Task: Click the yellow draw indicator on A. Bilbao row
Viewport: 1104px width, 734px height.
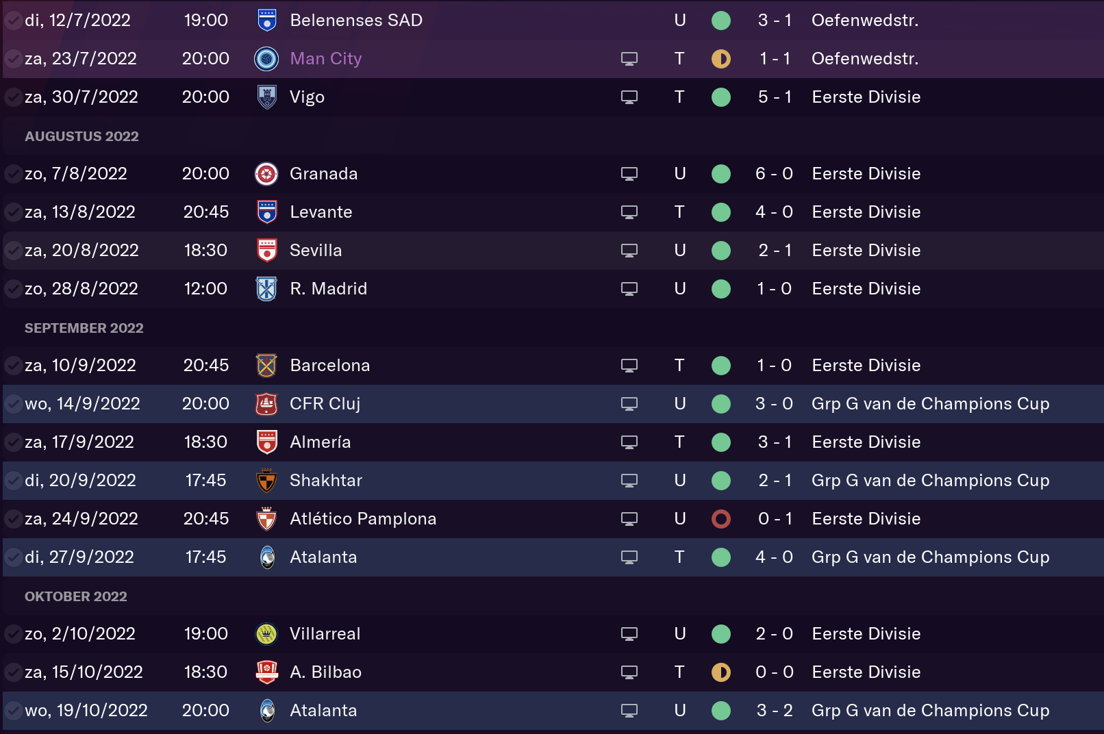Action: tap(721, 672)
